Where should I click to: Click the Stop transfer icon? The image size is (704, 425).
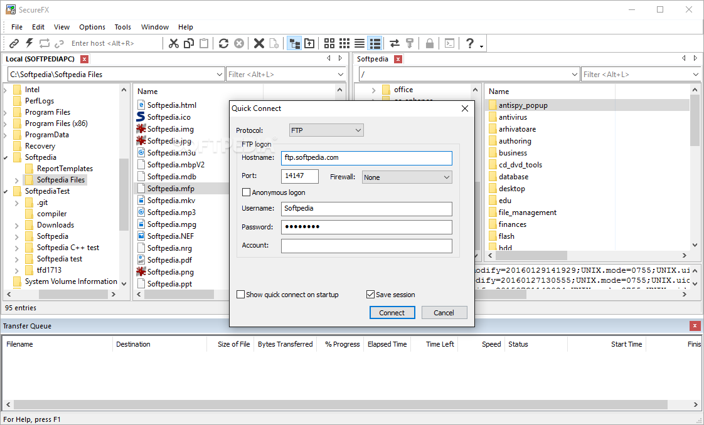[239, 43]
